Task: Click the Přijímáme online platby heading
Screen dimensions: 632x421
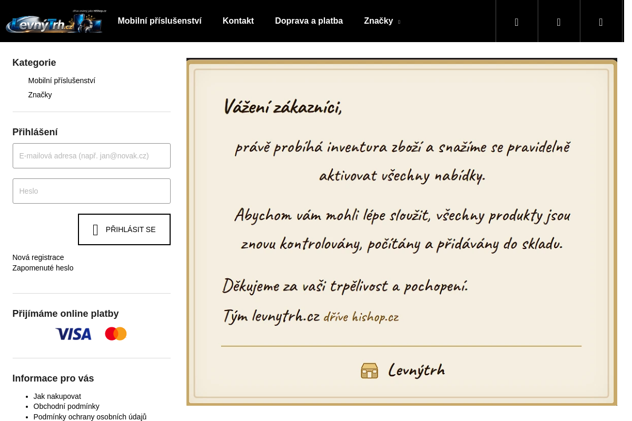Action: [x=66, y=314]
